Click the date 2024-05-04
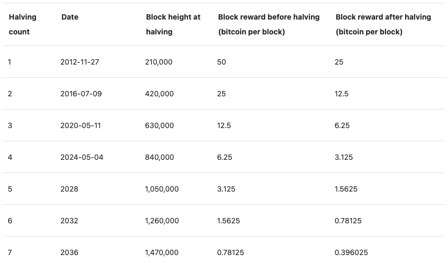 click(82, 157)
